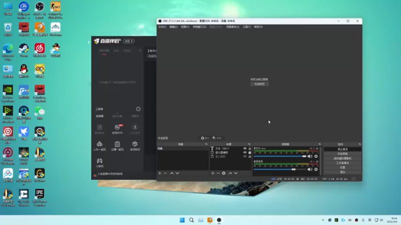Open settings gear for 麦克风/Aux audio
Viewport: 401px width, 225px height.
coord(316,156)
